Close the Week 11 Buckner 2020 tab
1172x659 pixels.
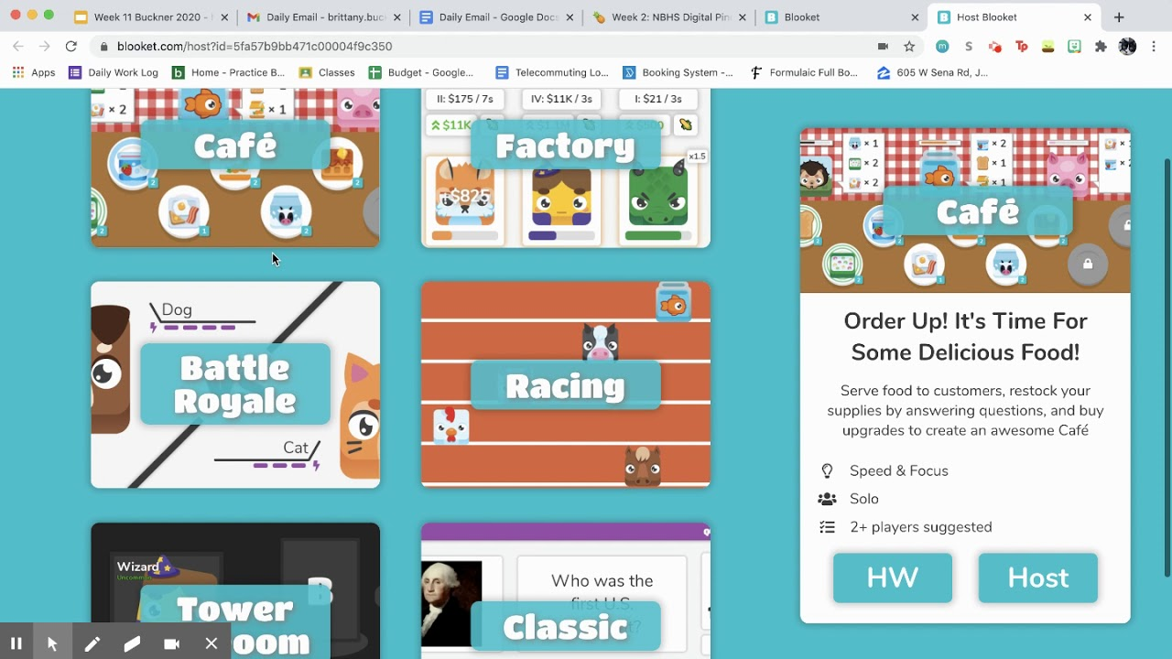[224, 17]
